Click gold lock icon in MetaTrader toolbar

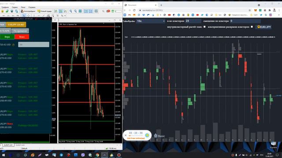pos(3,11)
